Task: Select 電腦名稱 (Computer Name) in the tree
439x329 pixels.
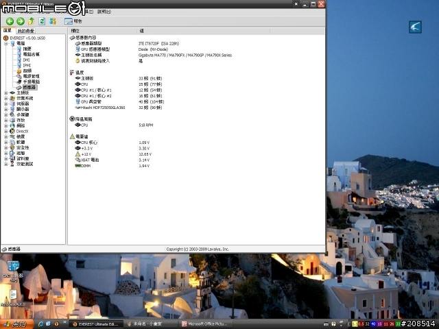Action: pyautogui.click(x=31, y=54)
